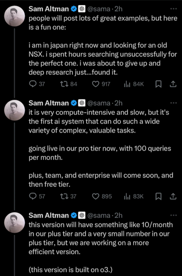The height and width of the screenshot is (276, 182).
Task: Open Sam Altman's name on second tweet
Action: [49, 103]
